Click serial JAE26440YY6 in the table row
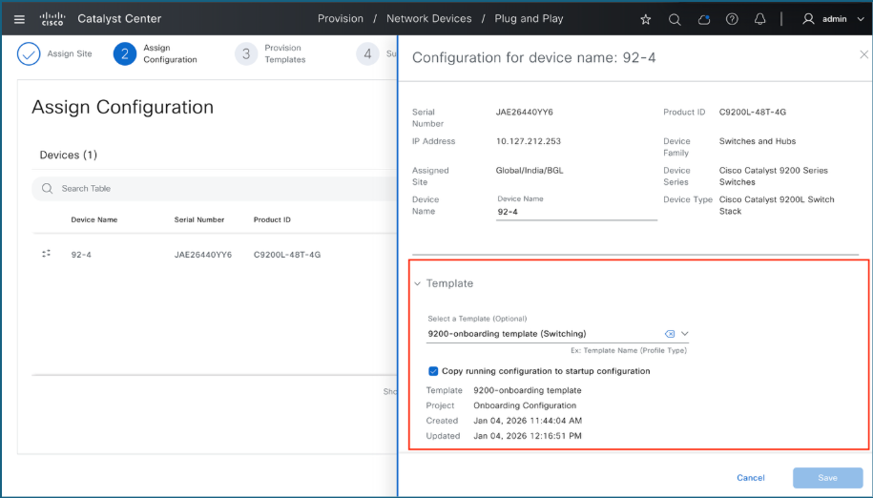The image size is (873, 498). point(202,255)
